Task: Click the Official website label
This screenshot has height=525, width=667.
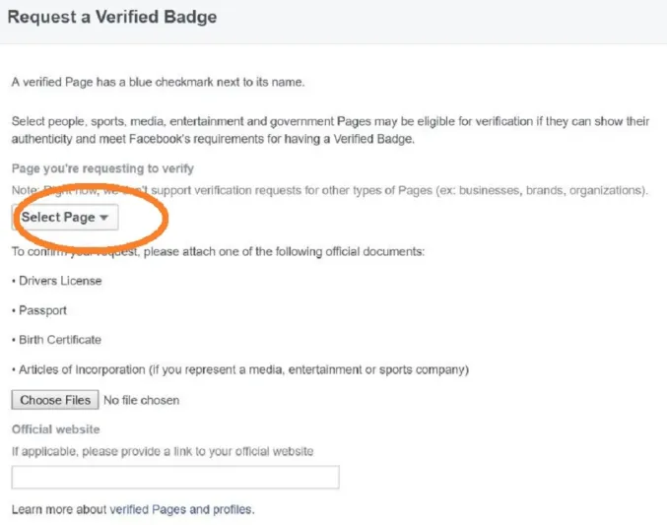Action: coord(55,429)
